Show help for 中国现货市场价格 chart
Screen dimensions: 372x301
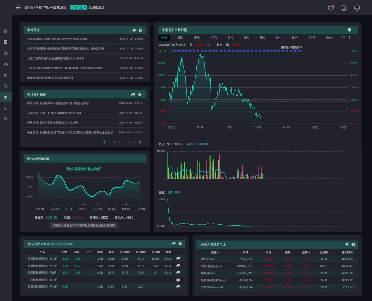coord(350,30)
